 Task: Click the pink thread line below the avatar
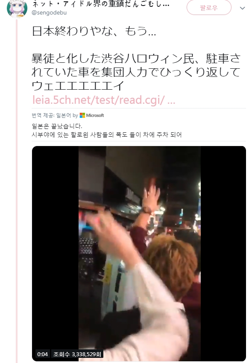point(17,190)
